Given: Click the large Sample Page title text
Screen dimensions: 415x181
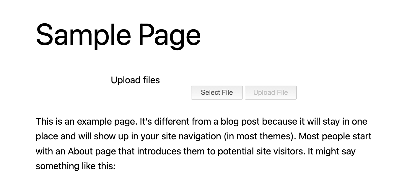Looking at the screenshot, I should [118, 34].
